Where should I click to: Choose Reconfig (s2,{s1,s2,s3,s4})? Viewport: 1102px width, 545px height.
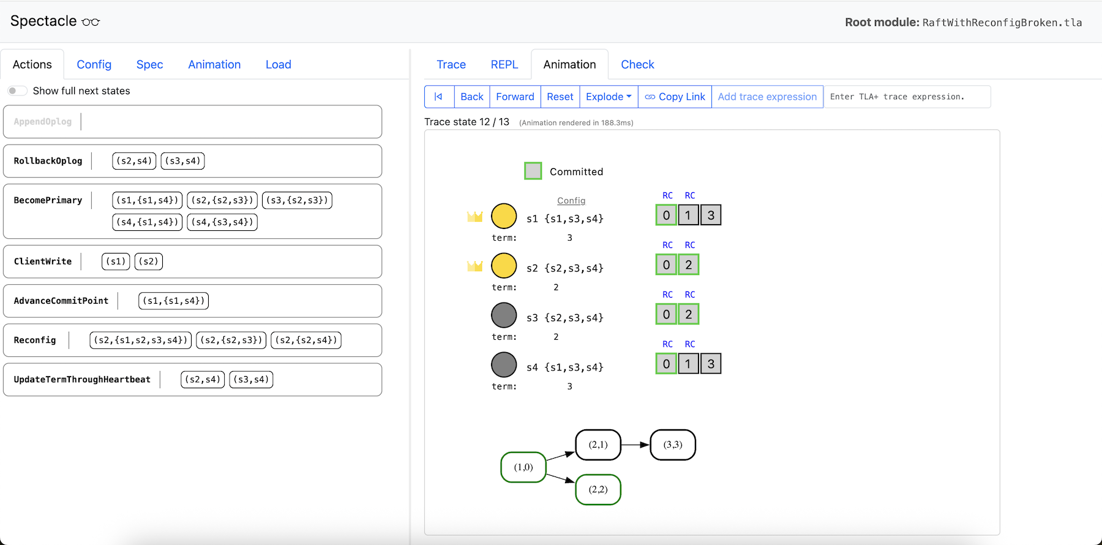click(x=141, y=340)
